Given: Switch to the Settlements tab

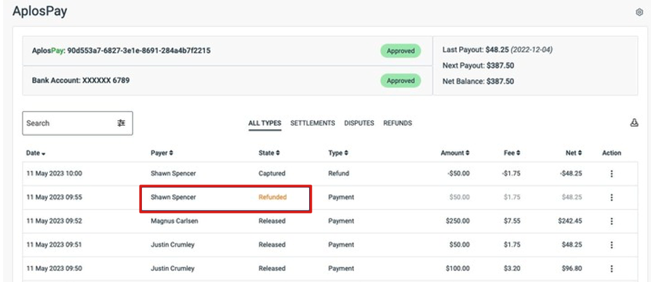Looking at the screenshot, I should 313,123.
